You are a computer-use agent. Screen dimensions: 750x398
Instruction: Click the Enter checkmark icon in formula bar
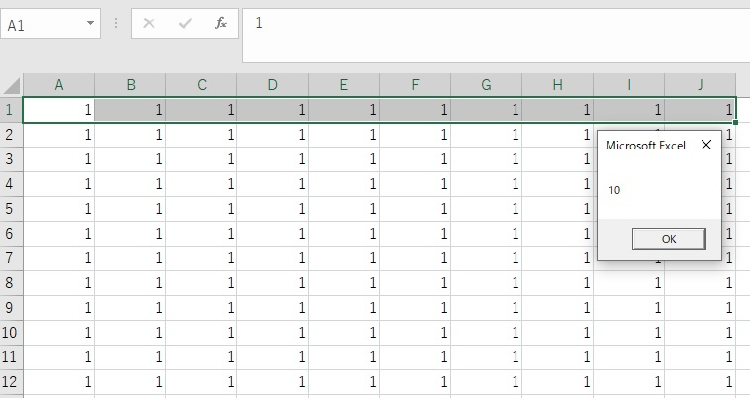click(185, 24)
